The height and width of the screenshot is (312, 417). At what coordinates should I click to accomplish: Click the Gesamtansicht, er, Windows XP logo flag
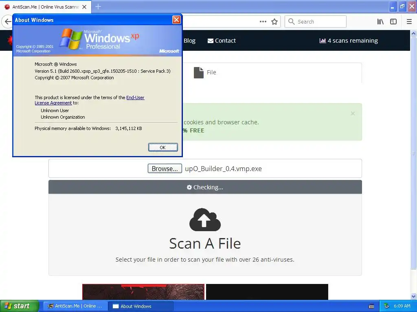coord(71,39)
